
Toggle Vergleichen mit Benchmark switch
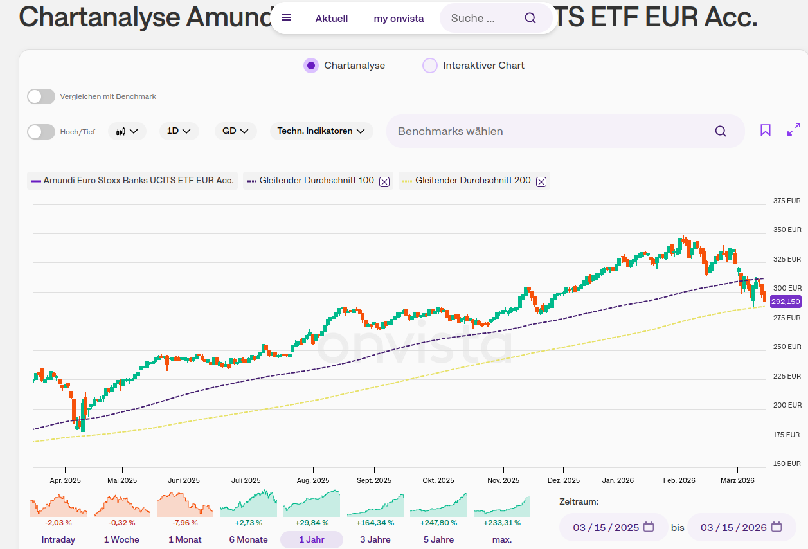pyautogui.click(x=41, y=96)
